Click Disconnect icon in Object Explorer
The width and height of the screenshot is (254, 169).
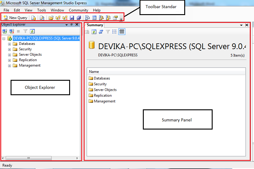coord(11,31)
